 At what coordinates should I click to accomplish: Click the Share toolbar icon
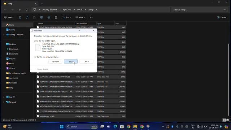click(x=49, y=17)
